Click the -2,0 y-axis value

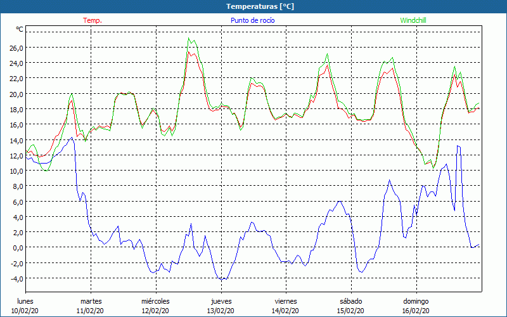click(x=17, y=264)
